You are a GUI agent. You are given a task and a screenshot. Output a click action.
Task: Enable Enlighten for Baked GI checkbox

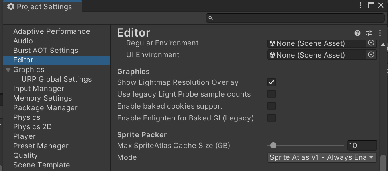pyautogui.click(x=271, y=118)
